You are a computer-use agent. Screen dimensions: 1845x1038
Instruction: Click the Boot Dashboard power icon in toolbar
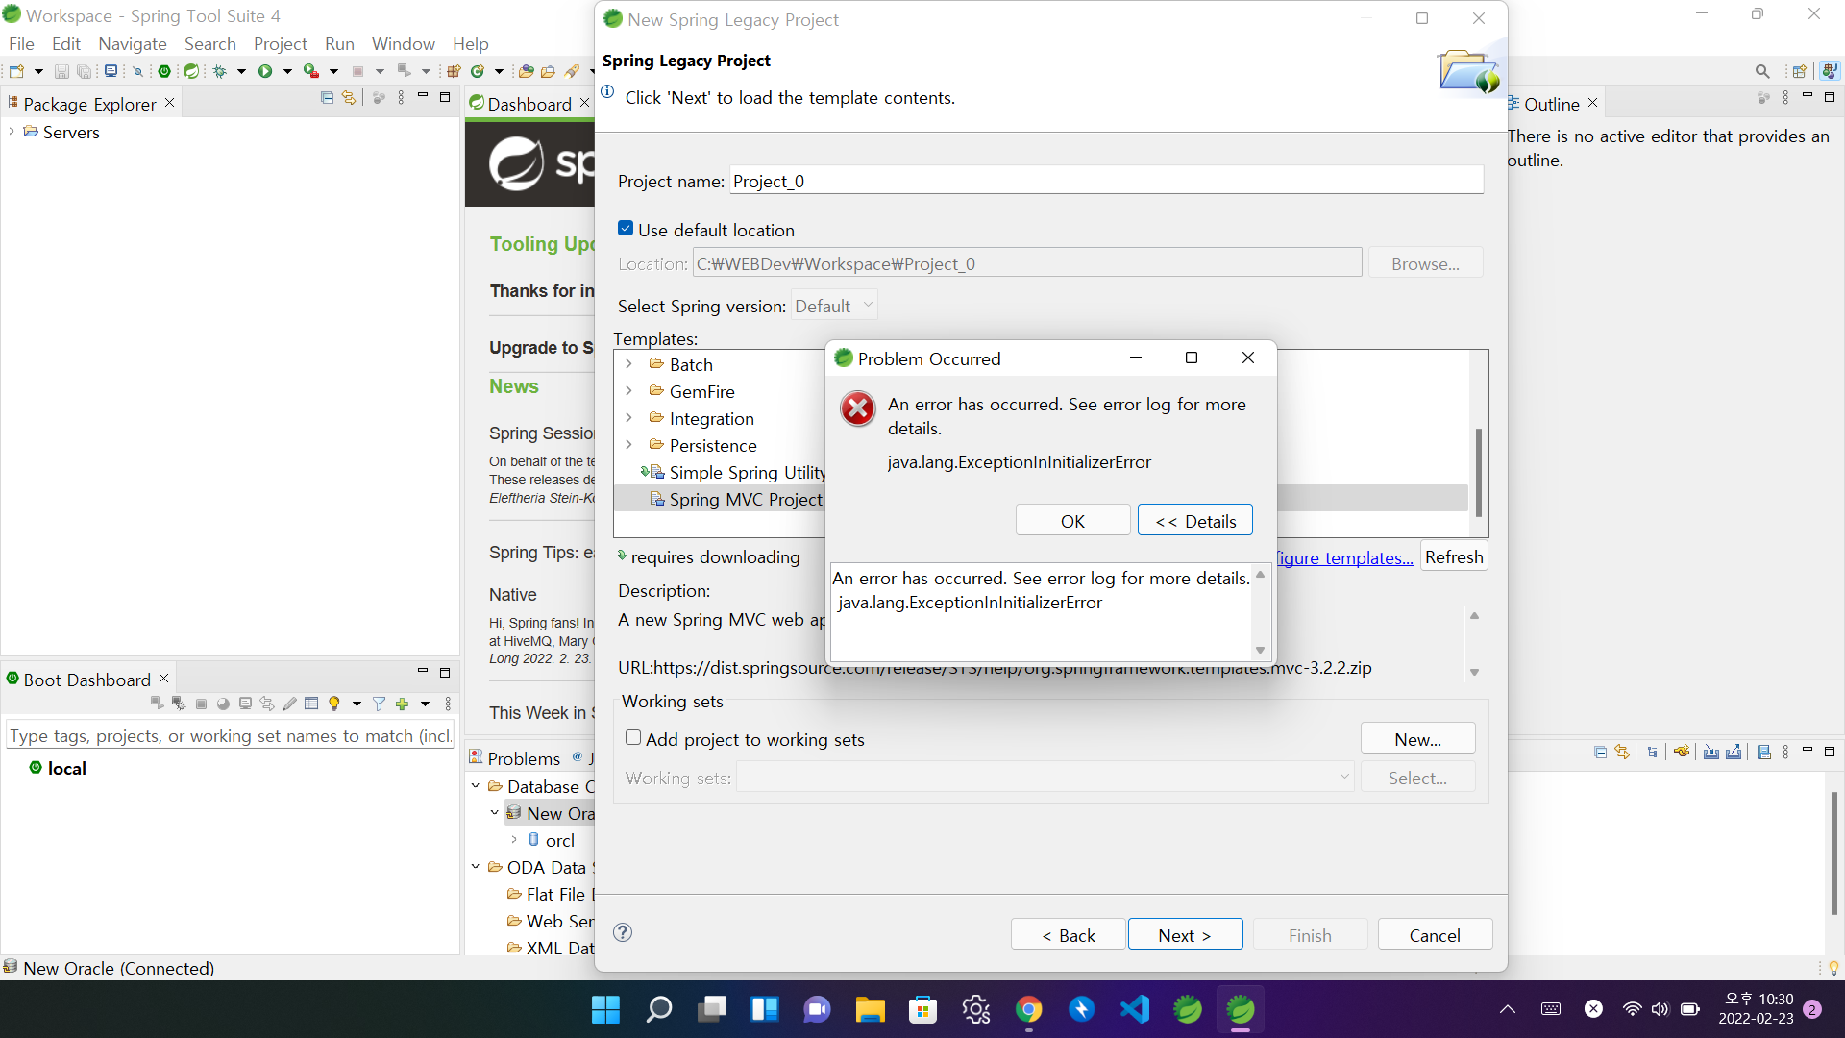click(x=164, y=71)
